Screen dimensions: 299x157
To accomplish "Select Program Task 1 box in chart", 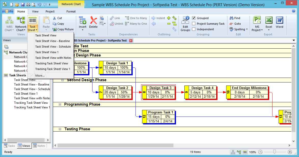I will tap(158, 117).
